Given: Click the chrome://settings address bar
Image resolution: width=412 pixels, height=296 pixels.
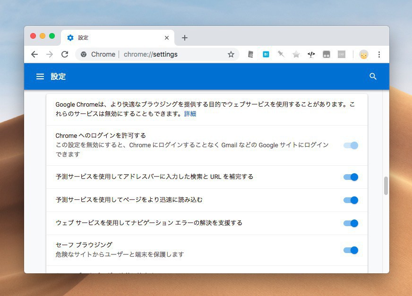Looking at the screenshot, I should tap(157, 54).
